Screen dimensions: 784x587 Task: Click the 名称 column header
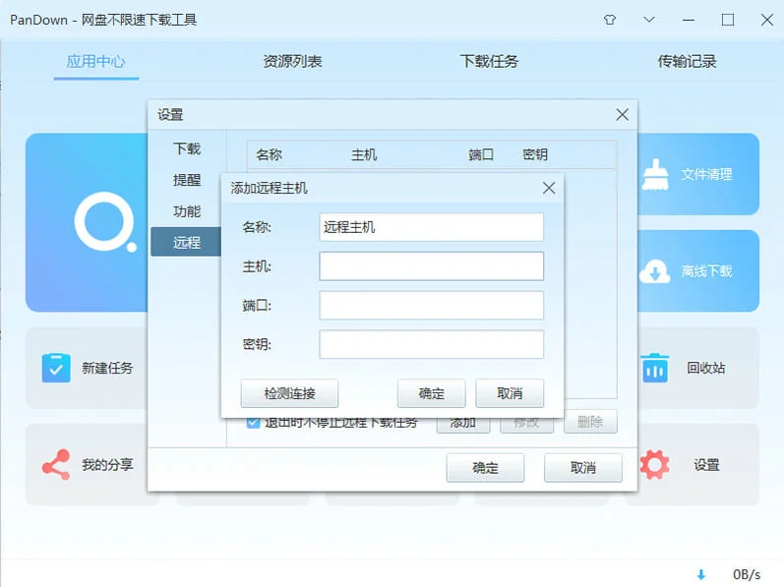point(270,155)
